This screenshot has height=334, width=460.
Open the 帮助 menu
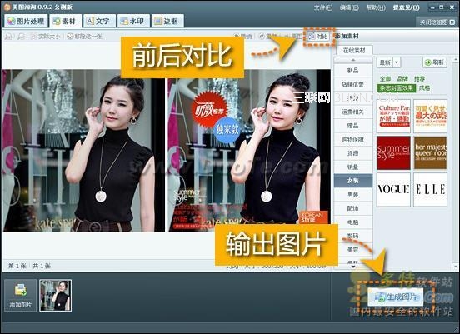(376, 7)
